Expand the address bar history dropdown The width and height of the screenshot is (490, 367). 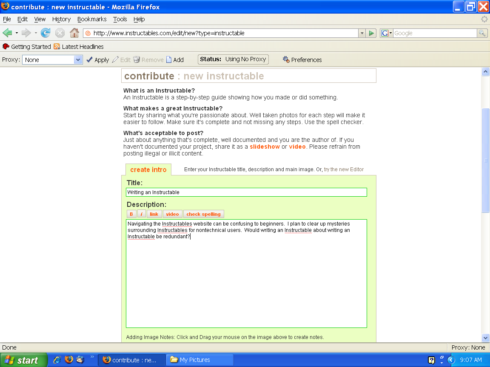tap(362, 33)
